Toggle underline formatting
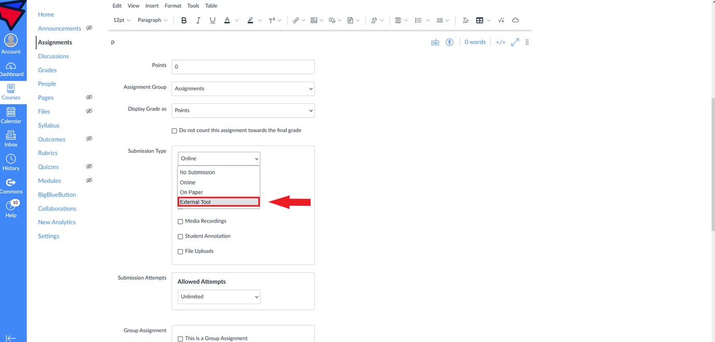Viewport: 715px width, 342px height. (x=213, y=20)
